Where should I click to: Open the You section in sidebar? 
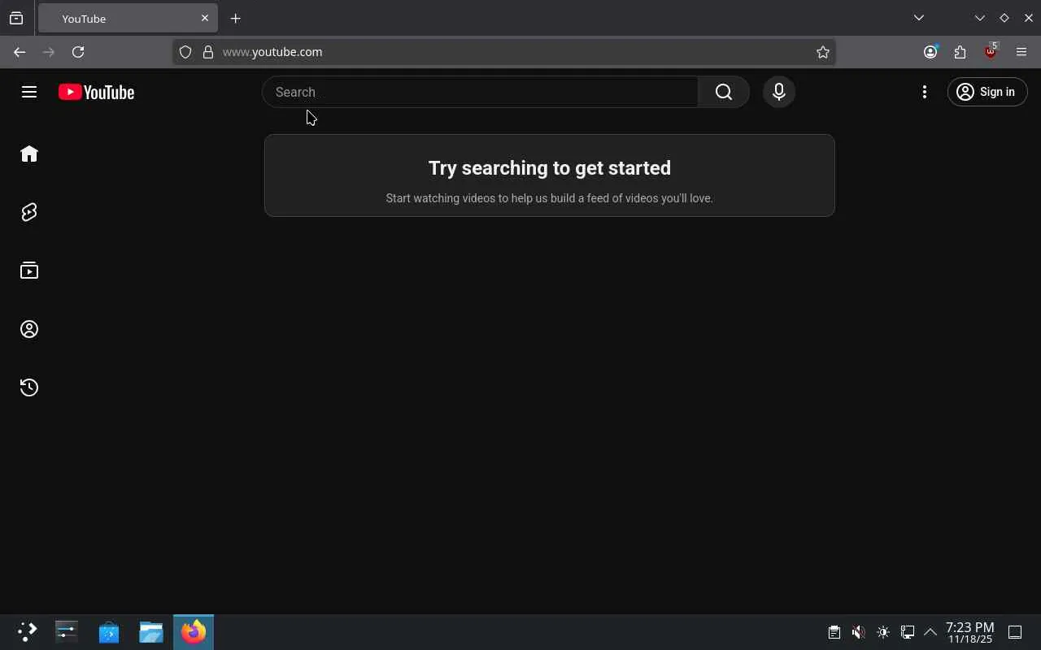(29, 329)
